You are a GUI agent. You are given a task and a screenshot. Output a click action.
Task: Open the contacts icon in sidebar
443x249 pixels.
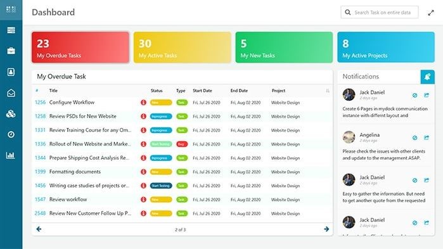(x=11, y=72)
